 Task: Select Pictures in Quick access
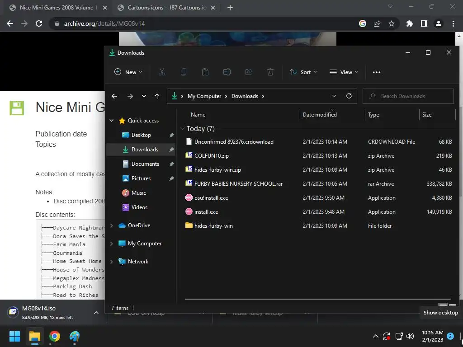141,178
